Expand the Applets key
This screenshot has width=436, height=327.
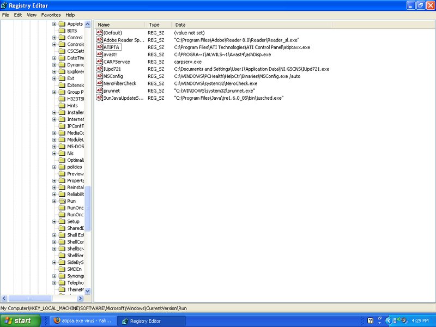(x=54, y=24)
